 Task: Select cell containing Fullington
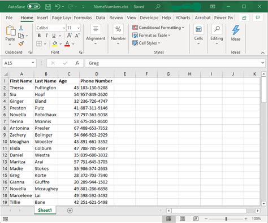point(46,88)
